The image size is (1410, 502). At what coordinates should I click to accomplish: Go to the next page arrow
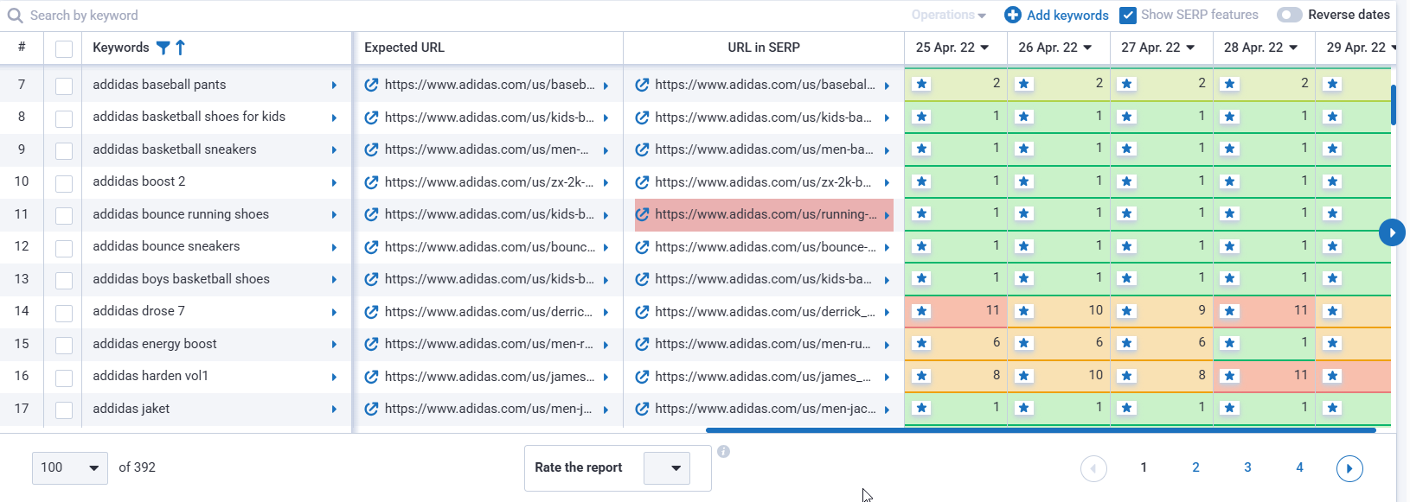point(1349,468)
